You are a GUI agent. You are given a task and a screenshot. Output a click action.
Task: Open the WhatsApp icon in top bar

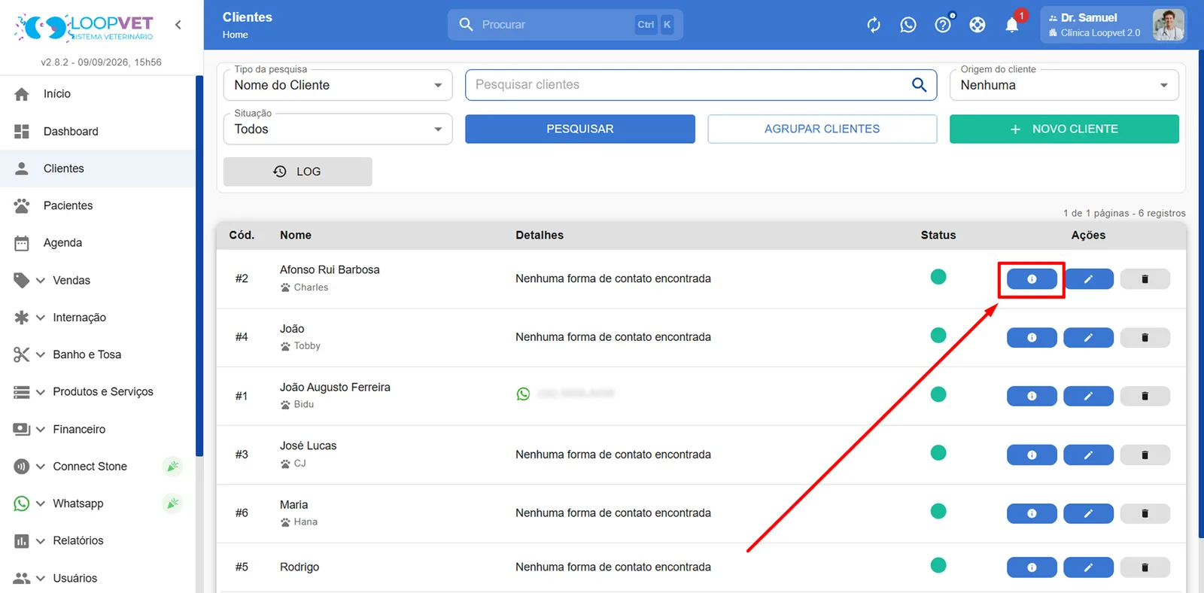coord(908,25)
